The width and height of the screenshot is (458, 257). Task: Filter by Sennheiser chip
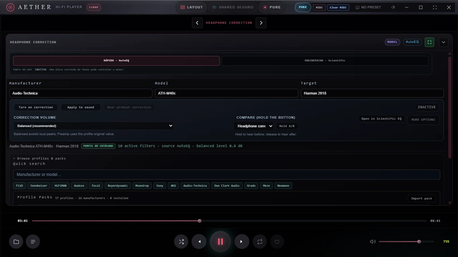(39, 186)
